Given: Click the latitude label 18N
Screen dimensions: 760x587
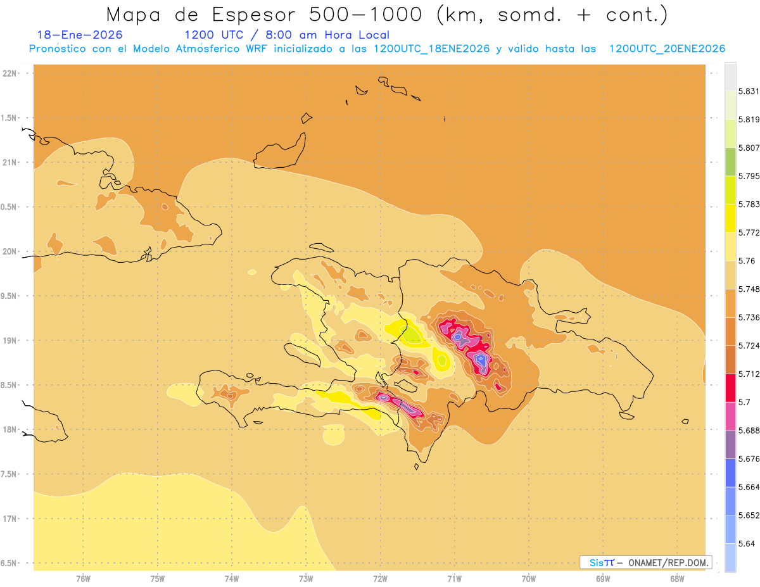Looking at the screenshot, I should (10, 430).
